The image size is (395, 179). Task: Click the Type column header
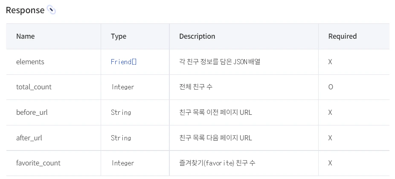[x=119, y=36]
